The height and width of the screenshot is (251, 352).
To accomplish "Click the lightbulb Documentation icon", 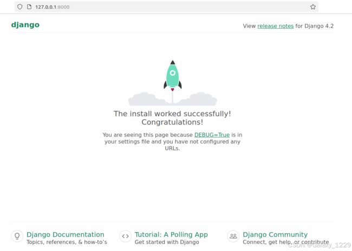I will click(x=17, y=236).
